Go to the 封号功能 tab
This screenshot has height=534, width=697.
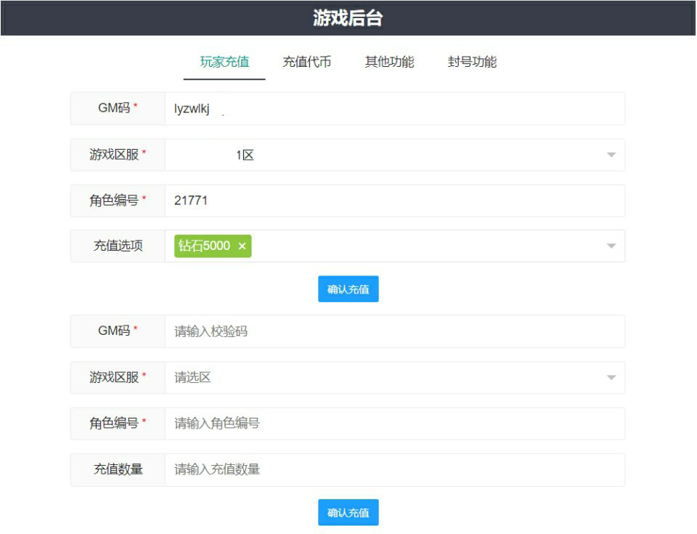pyautogui.click(x=472, y=62)
